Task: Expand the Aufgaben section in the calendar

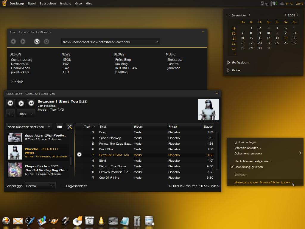Action: tap(228, 63)
